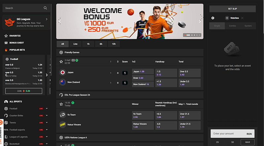Viewport: 264px width, 146px height.
Task: Show previous popular bets card
Action: [6, 75]
